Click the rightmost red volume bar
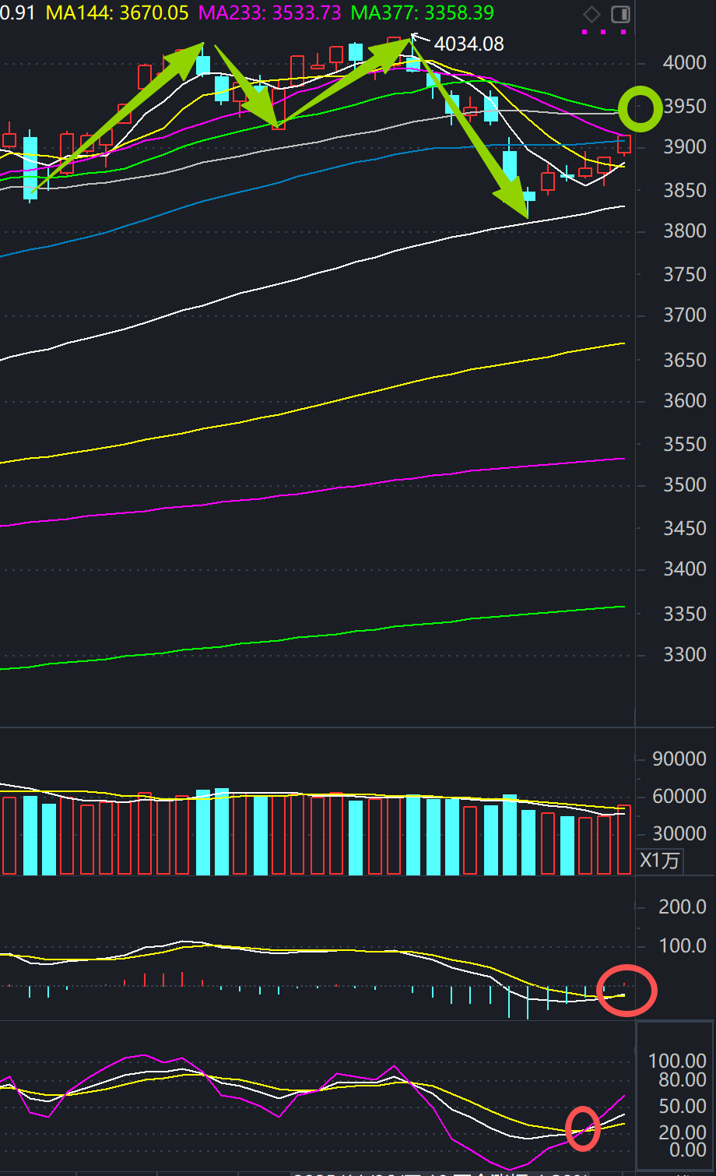Viewport: 716px width, 1176px height. click(624, 840)
